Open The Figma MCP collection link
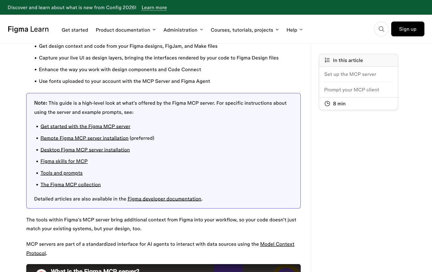 coord(71,185)
